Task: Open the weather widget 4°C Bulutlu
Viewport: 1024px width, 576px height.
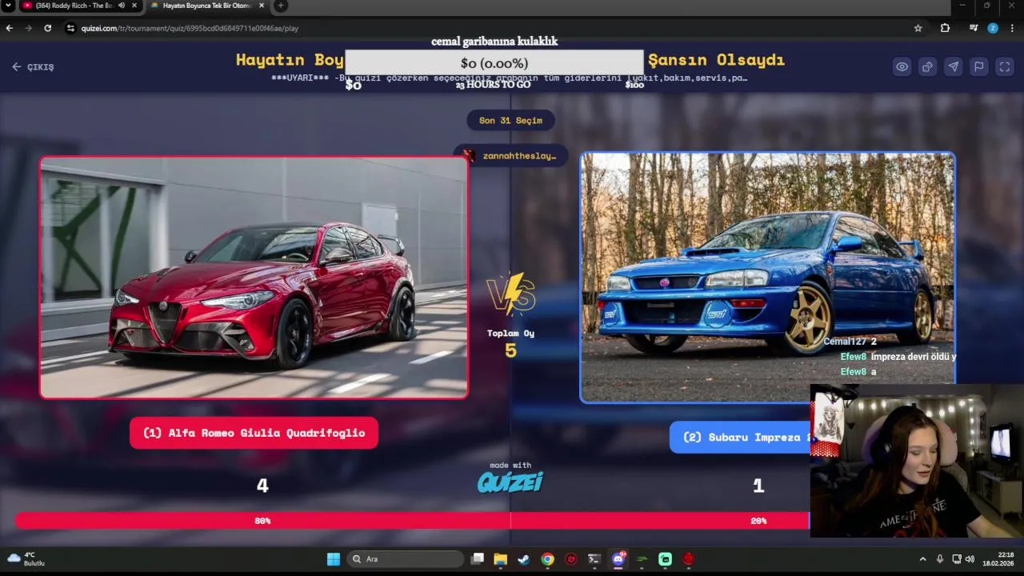Action: click(x=26, y=558)
